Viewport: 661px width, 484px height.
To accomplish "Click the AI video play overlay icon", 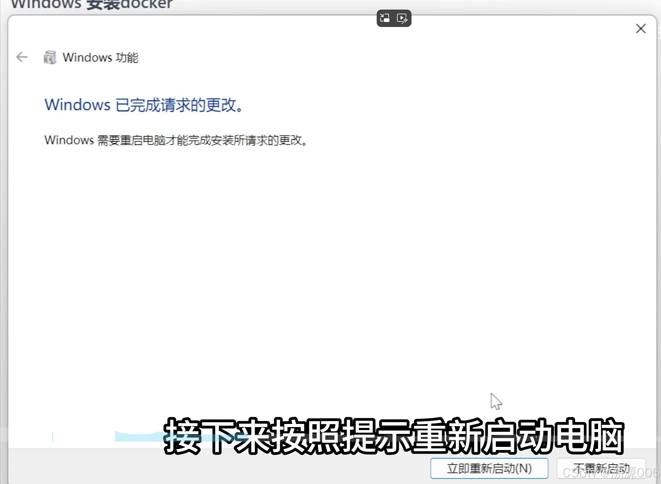I will (402, 19).
